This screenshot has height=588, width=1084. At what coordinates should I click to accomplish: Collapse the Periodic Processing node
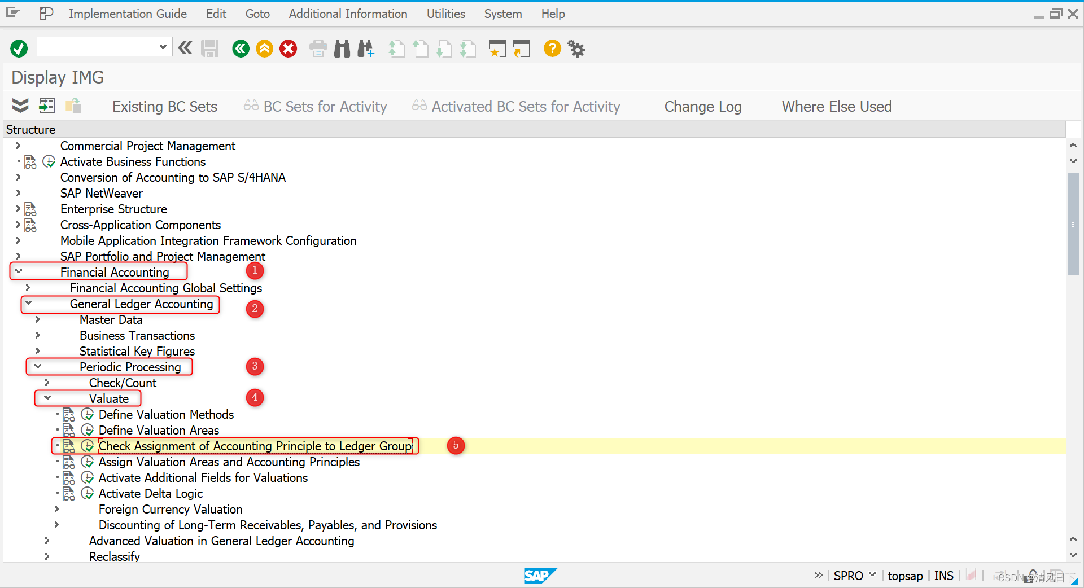(38, 367)
